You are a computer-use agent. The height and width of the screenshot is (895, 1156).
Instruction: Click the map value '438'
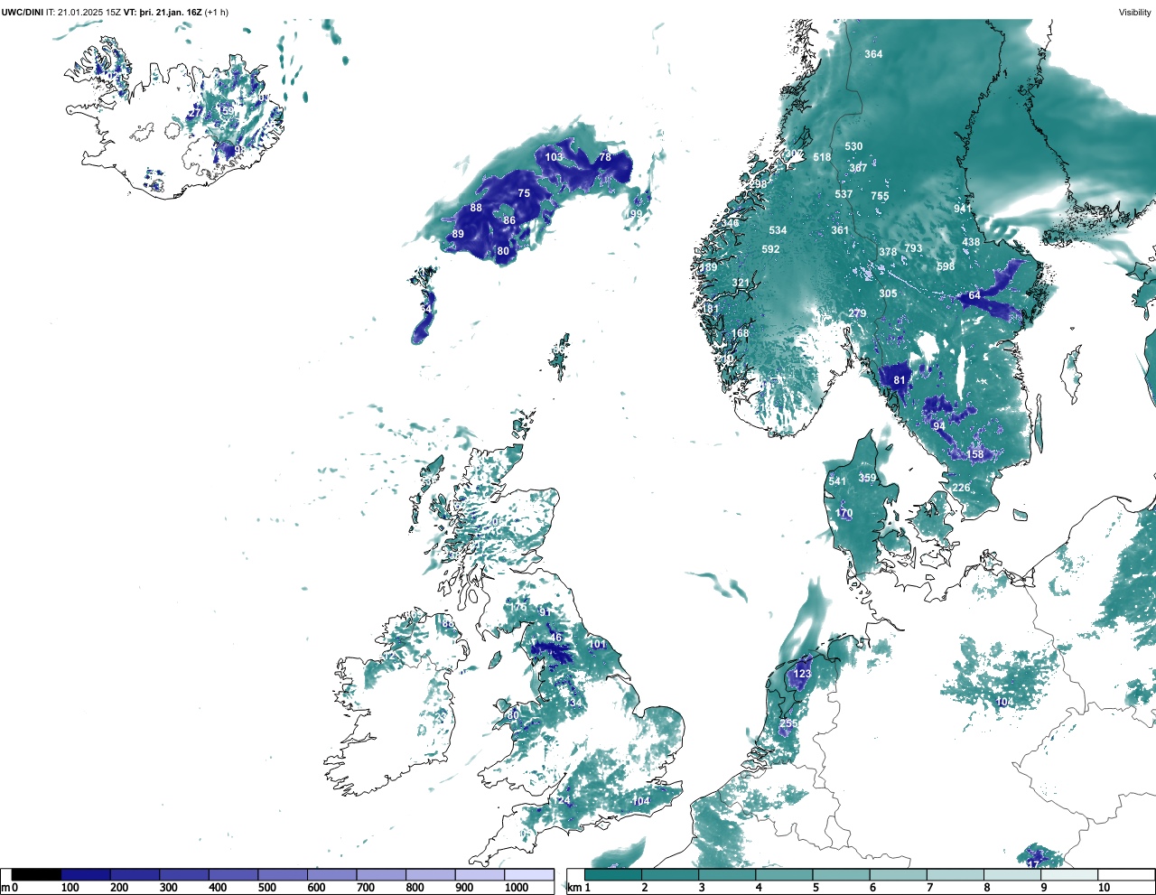point(971,242)
